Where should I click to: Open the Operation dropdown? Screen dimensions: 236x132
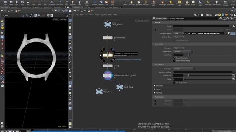(x=178, y=48)
